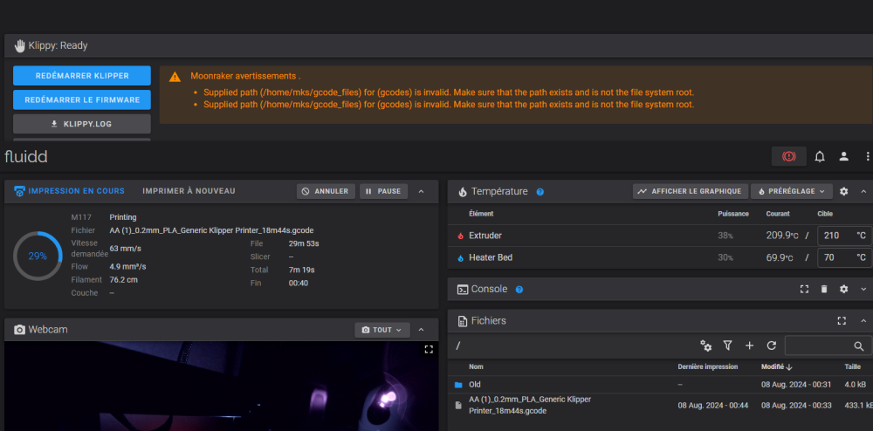
Task: Cancel the print with Annuler
Action: (326, 191)
